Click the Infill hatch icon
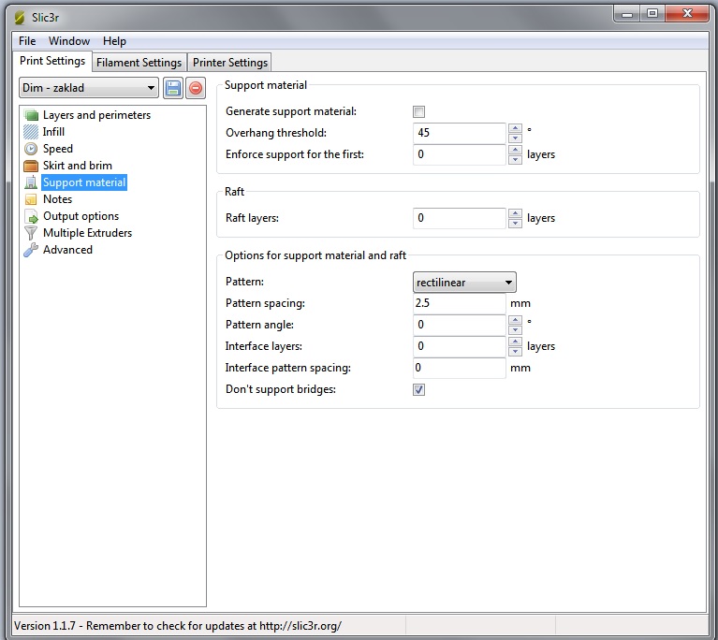This screenshot has width=718, height=640. pyautogui.click(x=31, y=132)
